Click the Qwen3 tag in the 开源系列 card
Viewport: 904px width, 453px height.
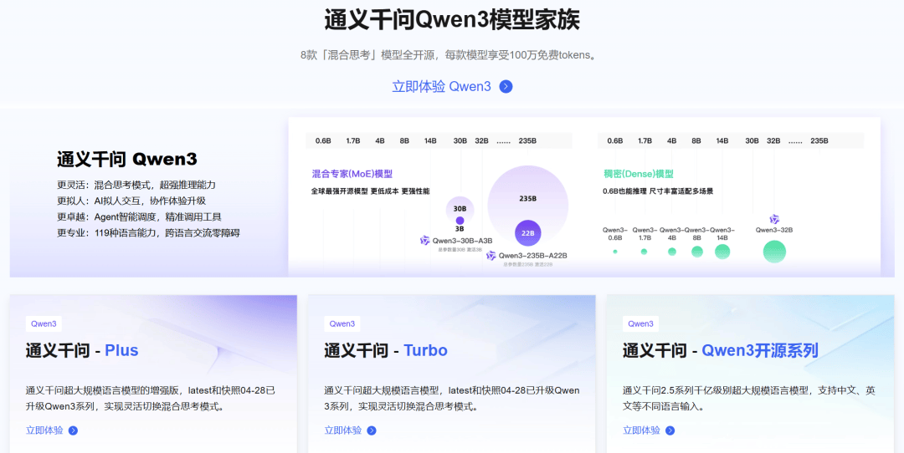point(640,323)
